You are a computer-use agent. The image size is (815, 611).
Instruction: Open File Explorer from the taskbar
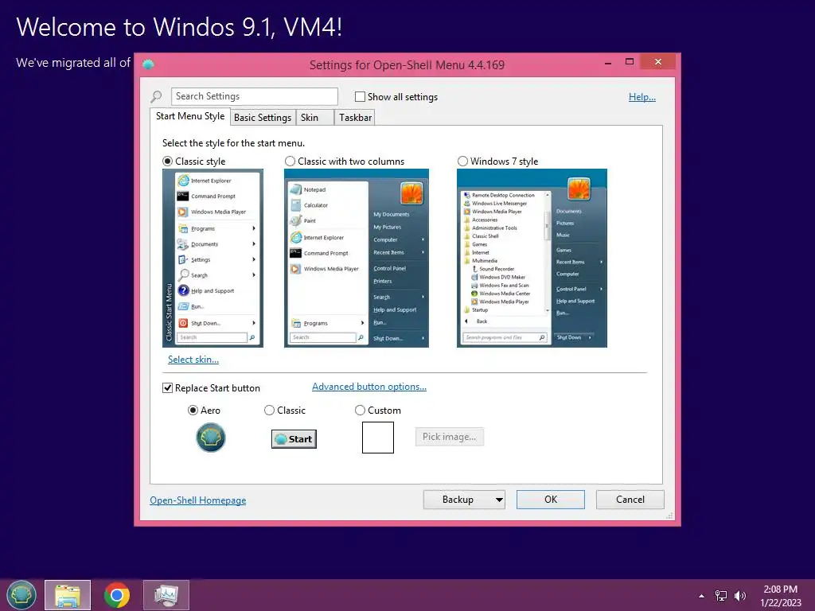click(68, 595)
